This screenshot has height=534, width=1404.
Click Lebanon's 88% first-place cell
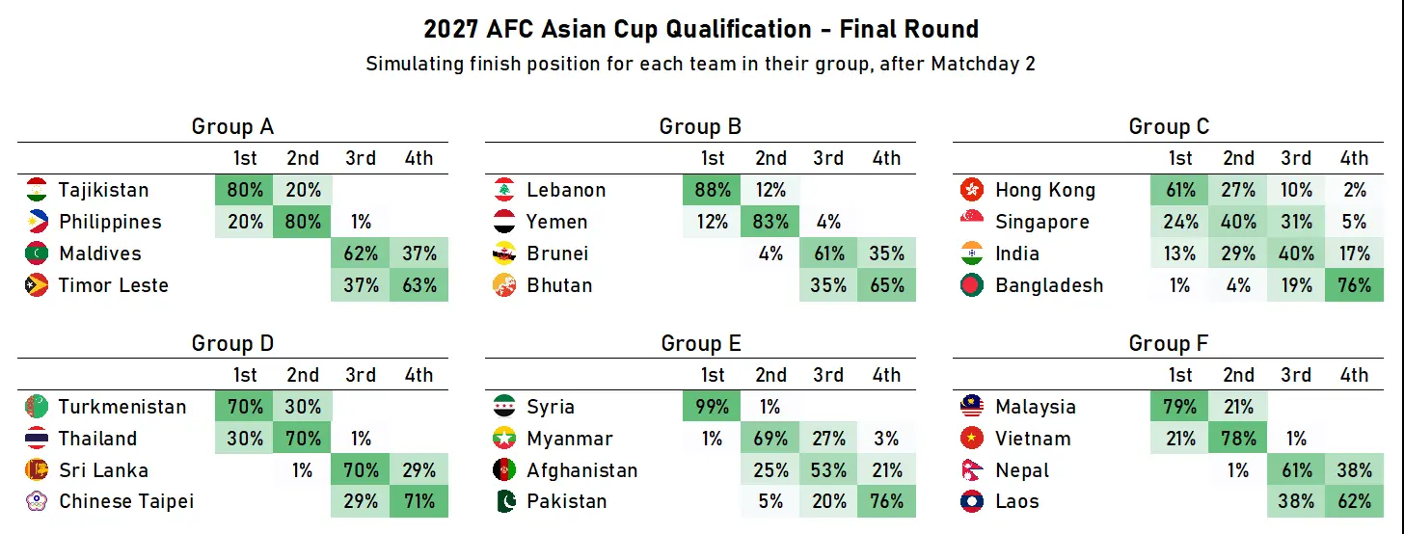(712, 190)
